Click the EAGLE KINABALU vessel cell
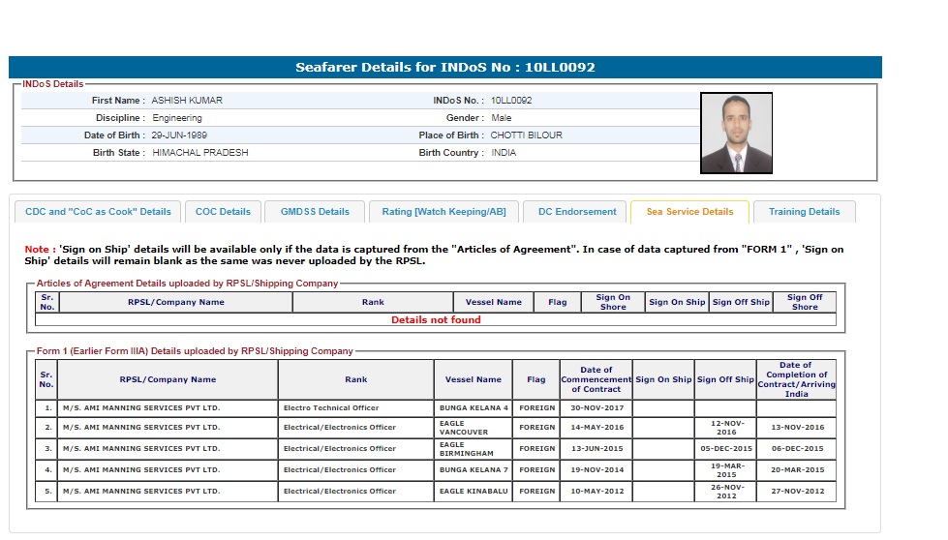This screenshot has height=540, width=948. click(474, 492)
